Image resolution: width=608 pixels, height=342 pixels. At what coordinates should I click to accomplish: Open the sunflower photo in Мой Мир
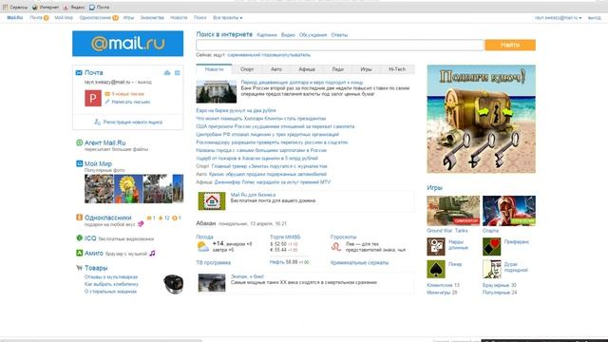click(128, 189)
